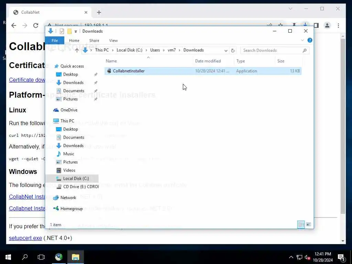Select Local Disk (C:) in navigation pane
This screenshot has height=264, width=352.
point(76,178)
